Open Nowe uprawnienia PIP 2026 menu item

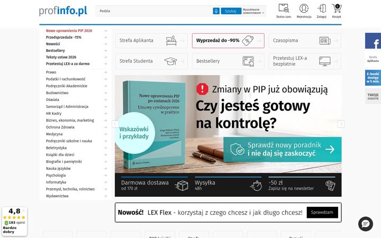click(69, 31)
